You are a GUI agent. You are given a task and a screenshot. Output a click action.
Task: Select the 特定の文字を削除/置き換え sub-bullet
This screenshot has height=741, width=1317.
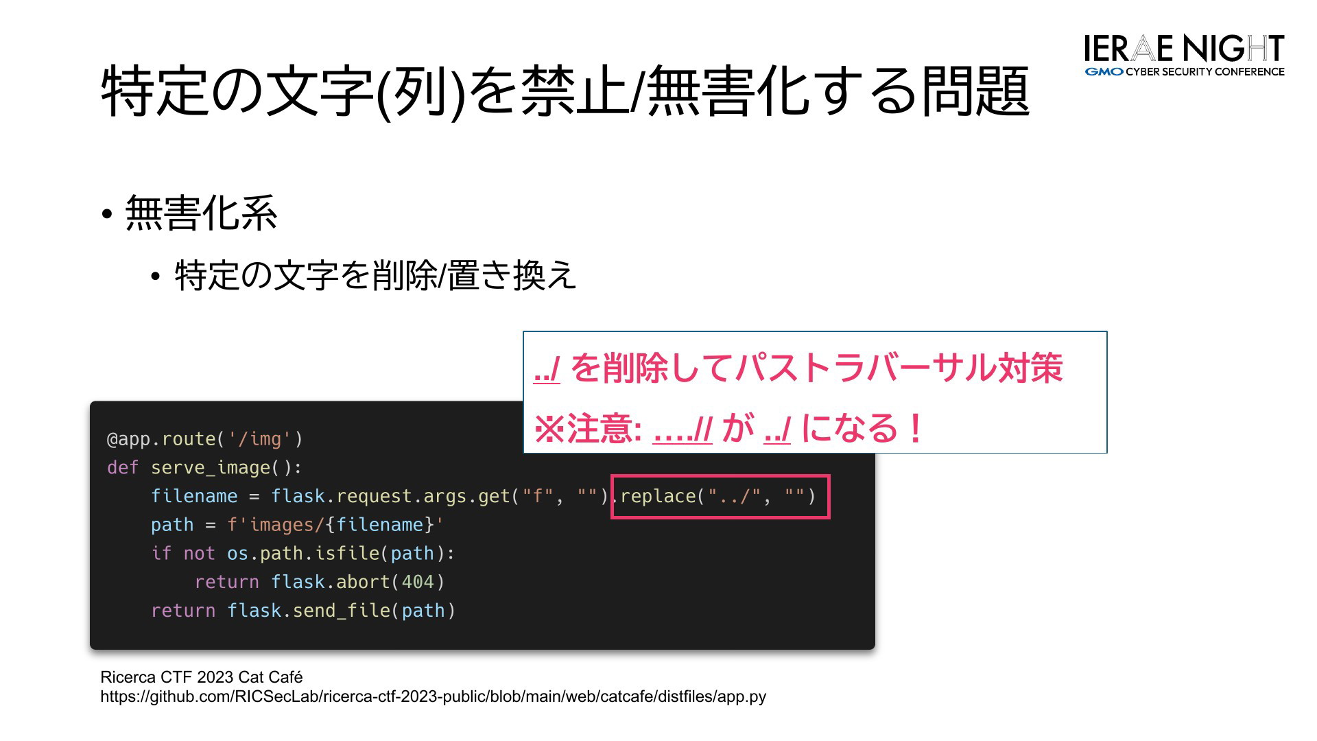coord(375,275)
